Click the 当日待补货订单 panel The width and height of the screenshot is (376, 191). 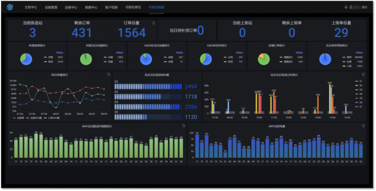pos(187,31)
